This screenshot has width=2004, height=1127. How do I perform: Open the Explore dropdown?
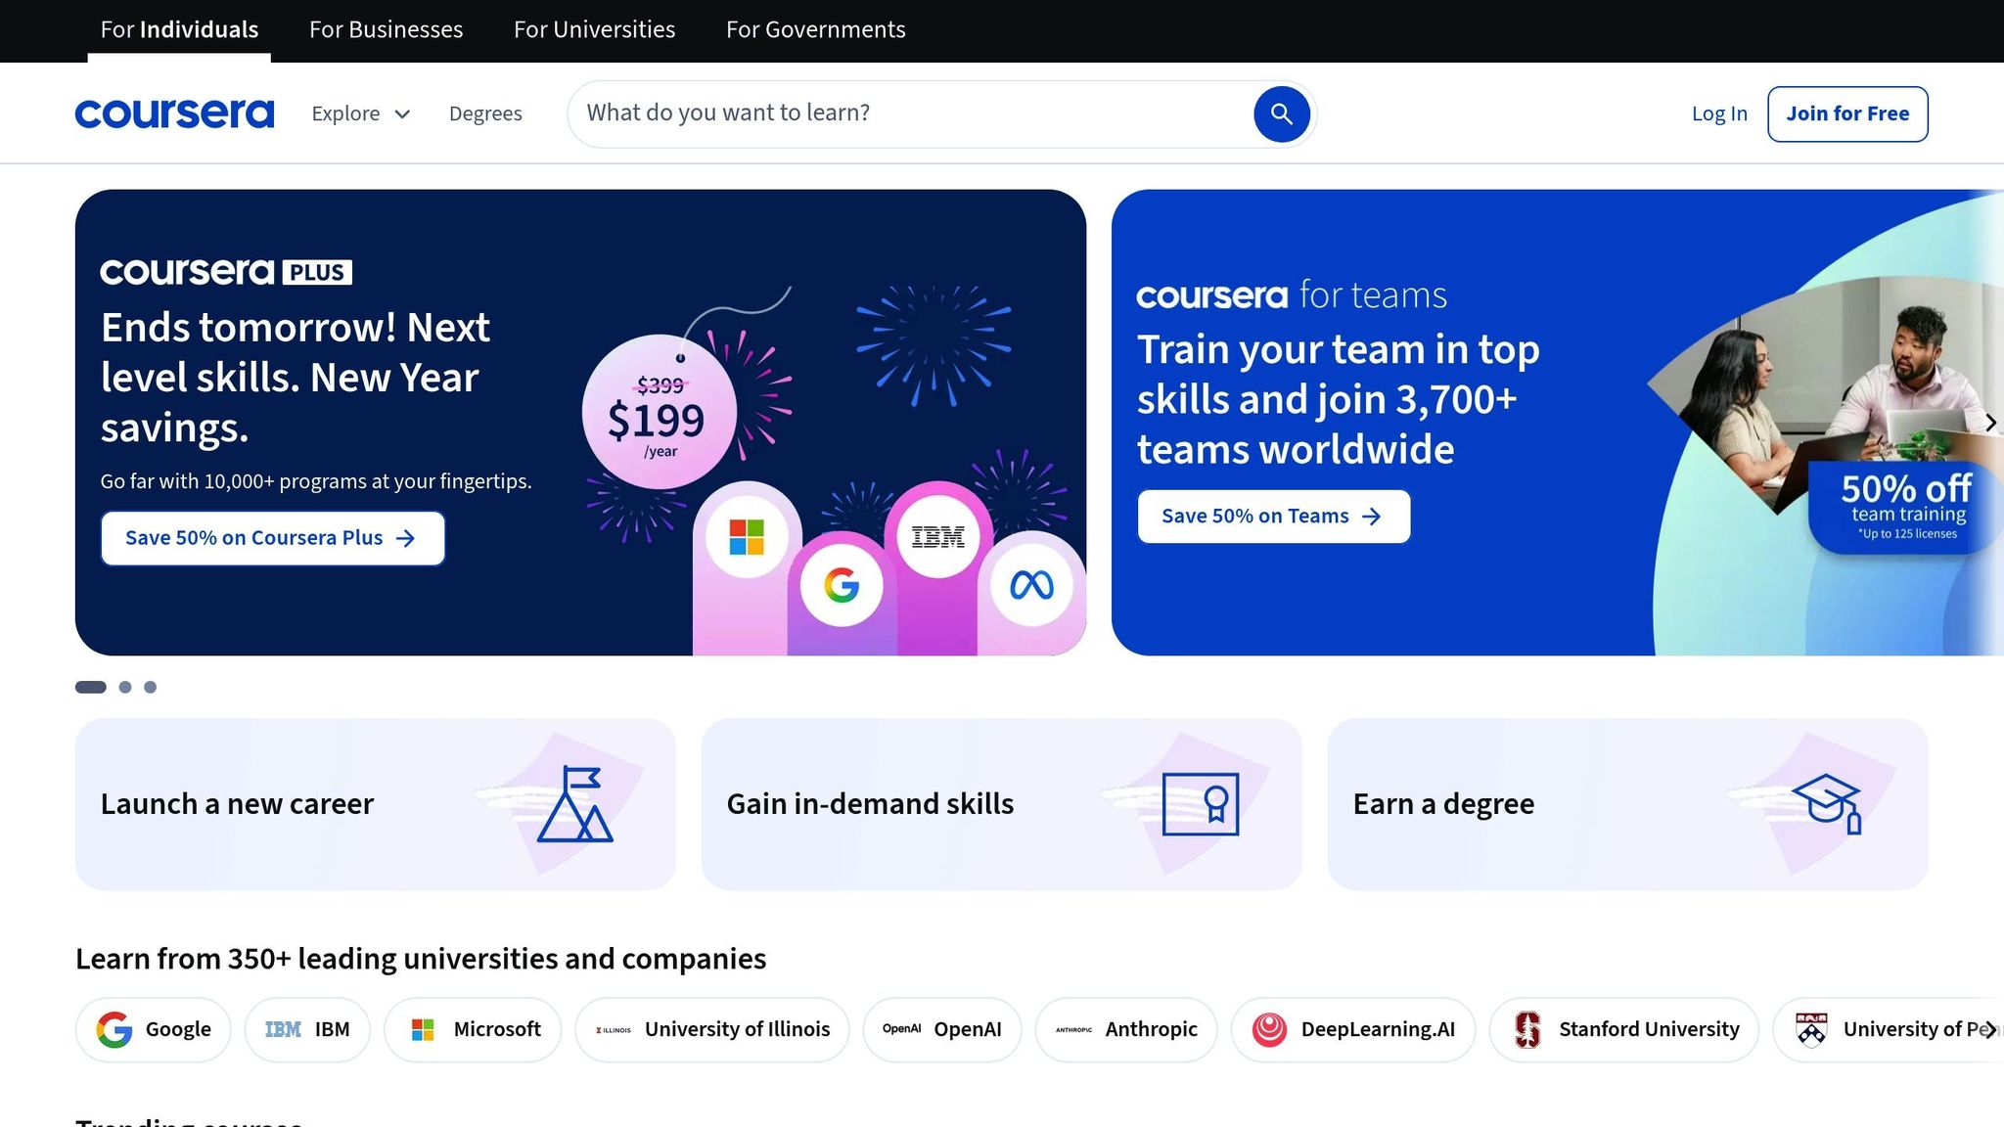pos(360,113)
